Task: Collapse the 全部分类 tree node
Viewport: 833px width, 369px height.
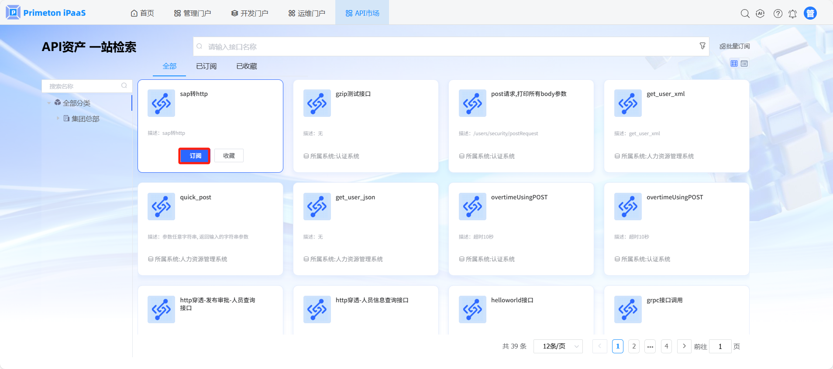Action: tap(49, 103)
